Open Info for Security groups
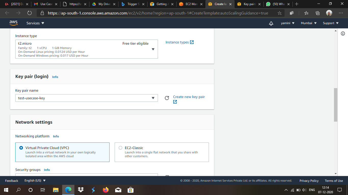The width and height of the screenshot is (348, 195). point(47,170)
